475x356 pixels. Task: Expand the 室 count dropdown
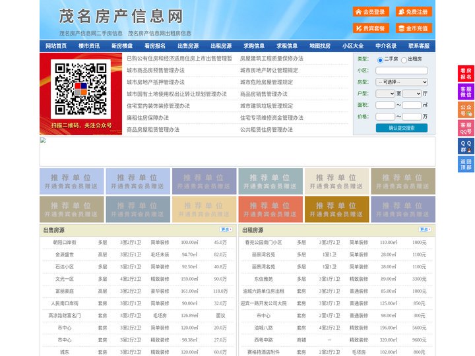(x=385, y=94)
